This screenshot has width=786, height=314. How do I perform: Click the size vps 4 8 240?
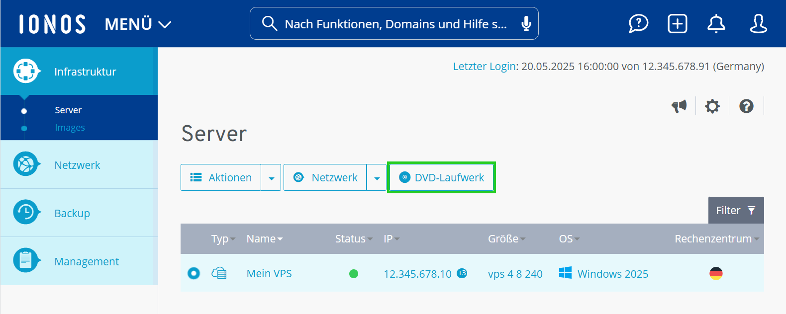coord(515,274)
